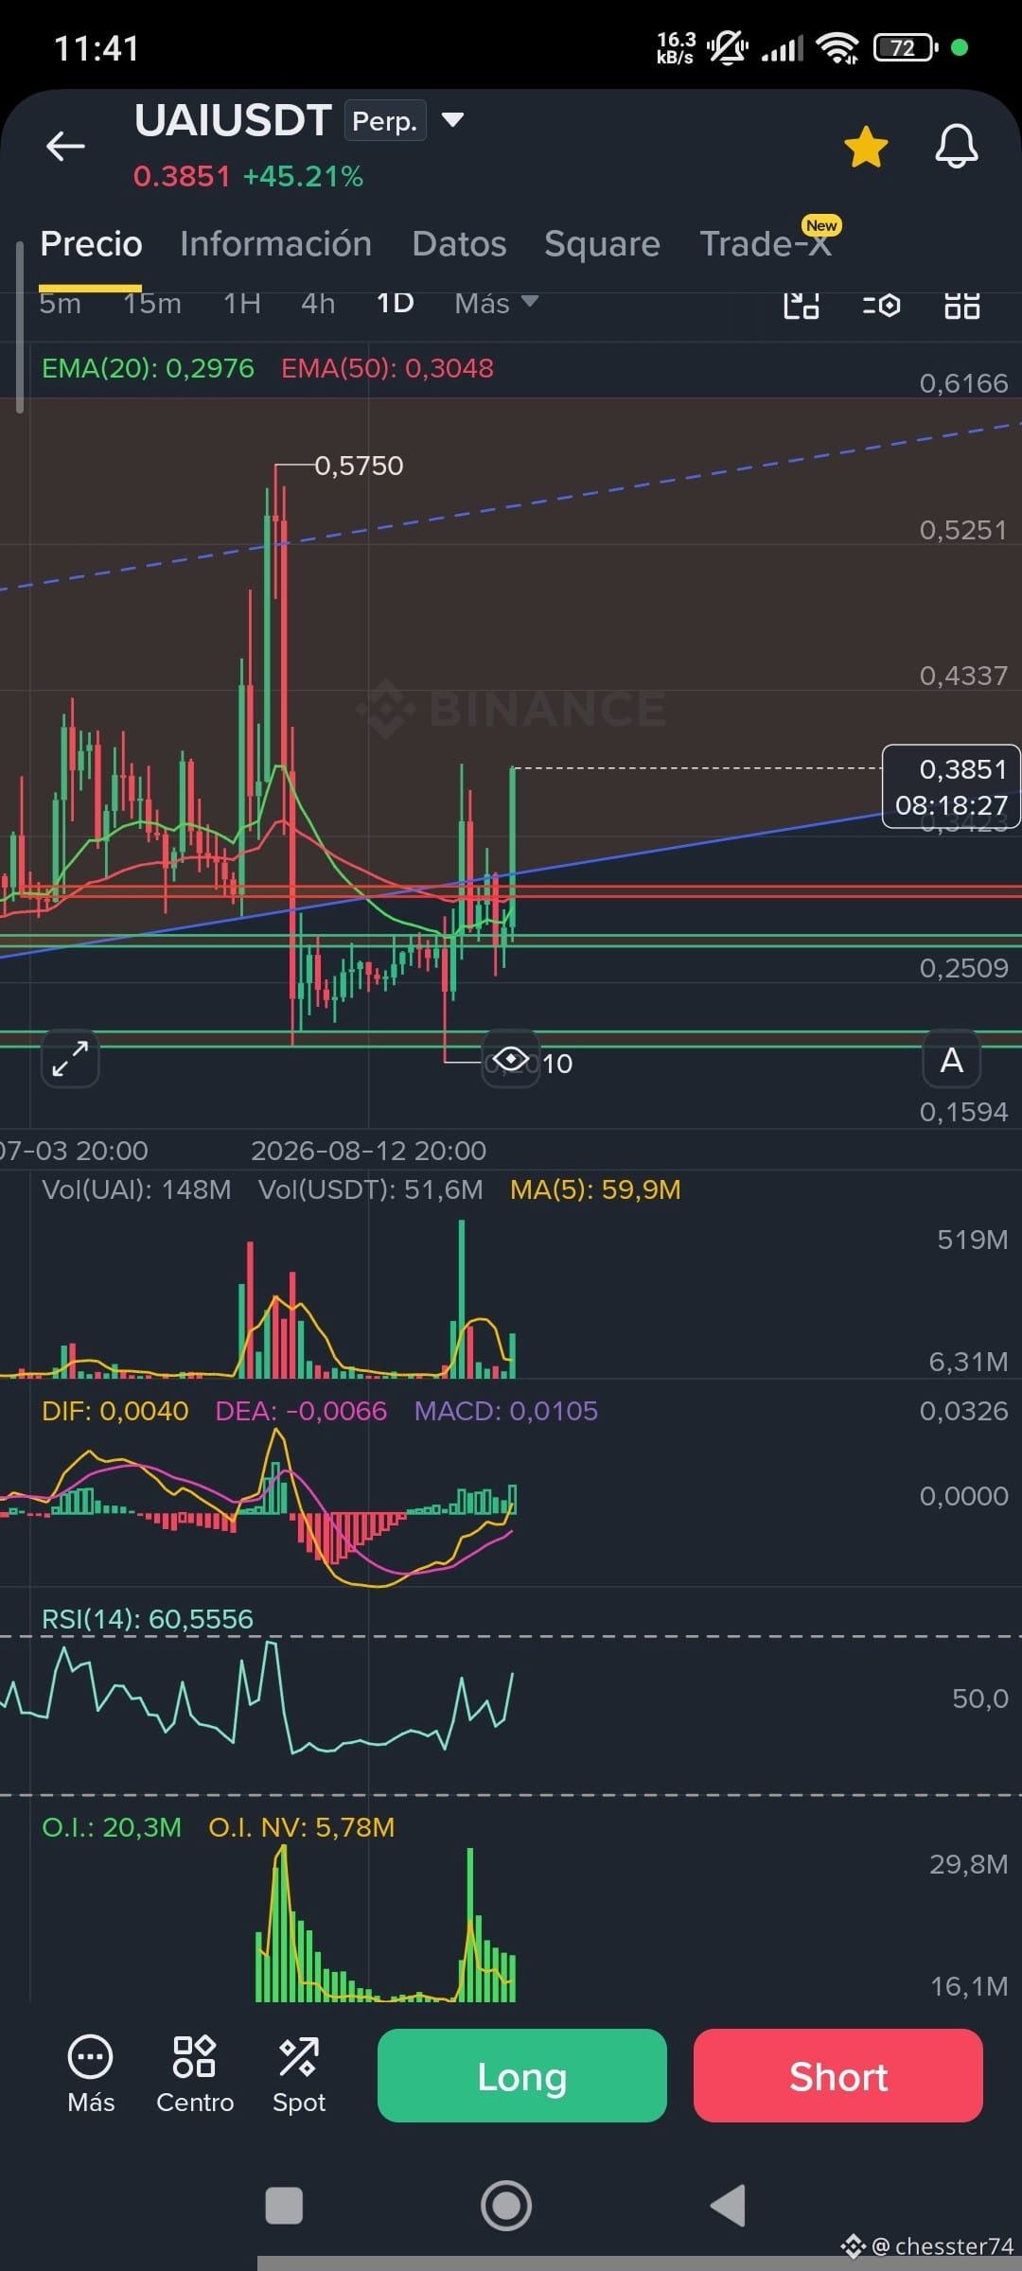1022x2271 pixels.
Task: Select the 5m timeframe
Action: [x=60, y=304]
